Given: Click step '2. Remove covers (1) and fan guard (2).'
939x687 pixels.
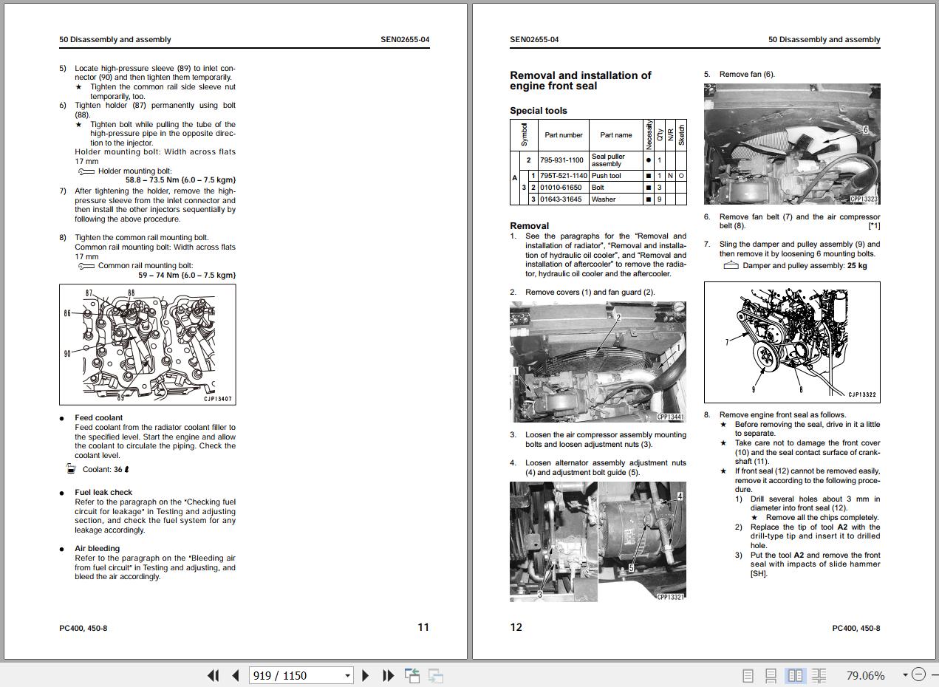Looking at the screenshot, I should [582, 293].
